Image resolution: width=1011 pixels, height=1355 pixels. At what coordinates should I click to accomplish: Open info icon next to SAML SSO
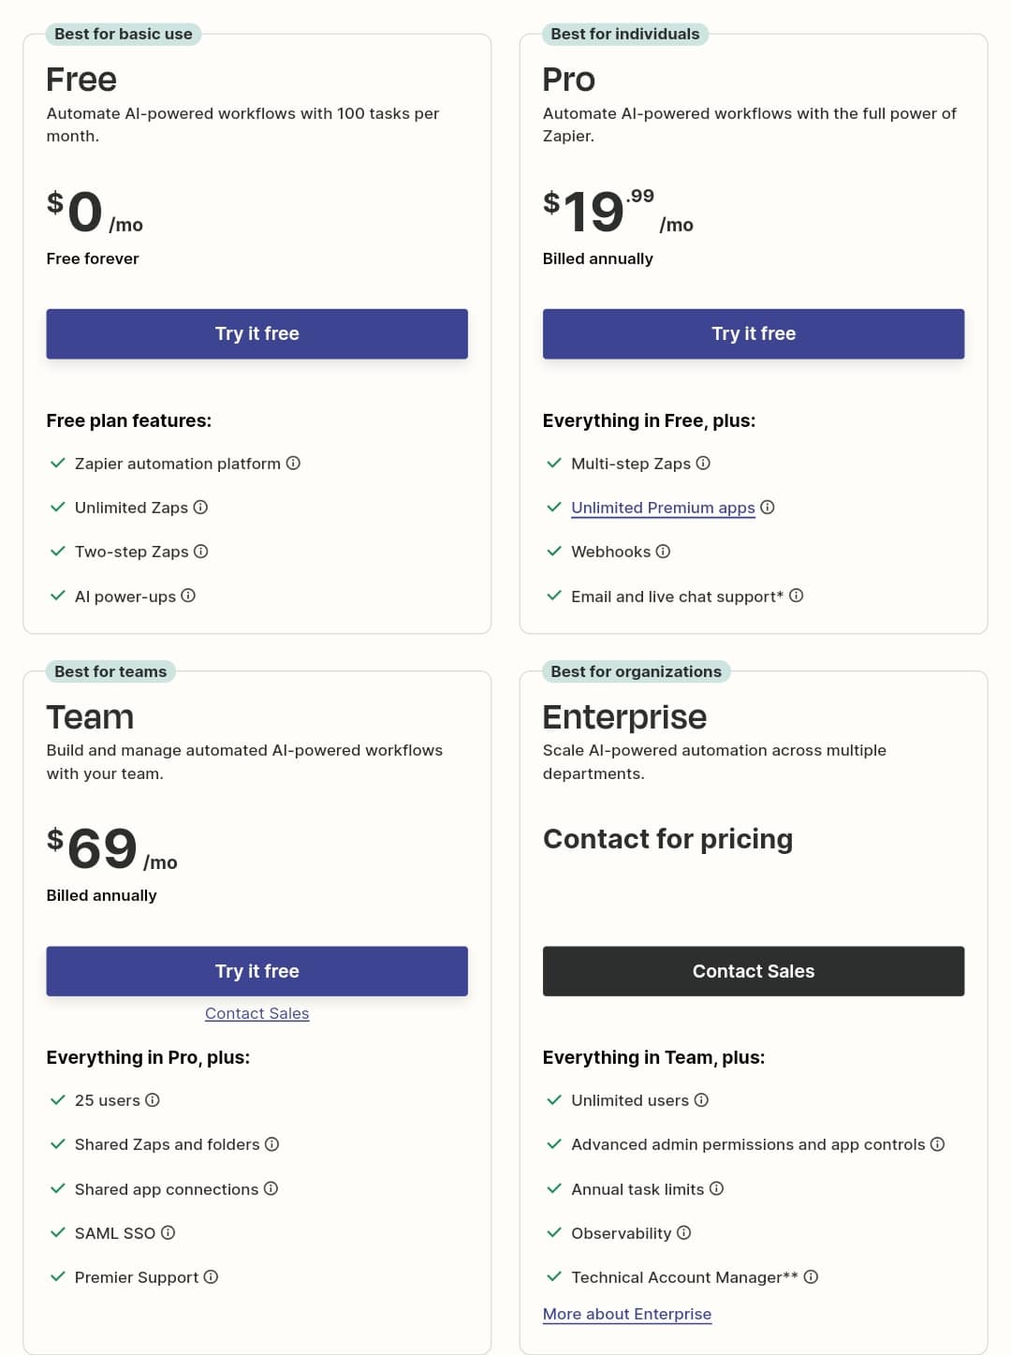(x=168, y=1232)
